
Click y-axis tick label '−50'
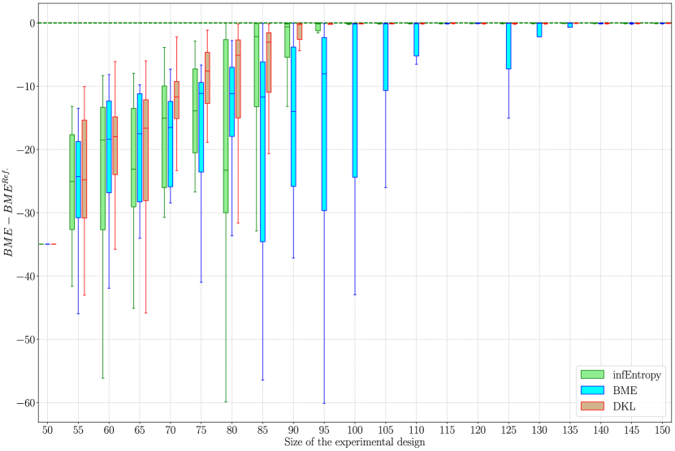(x=26, y=340)
